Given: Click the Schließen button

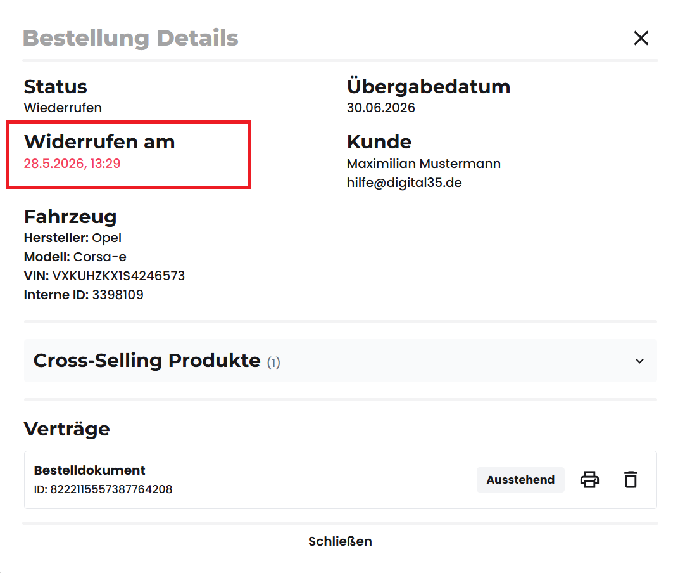Looking at the screenshot, I should pos(340,541).
